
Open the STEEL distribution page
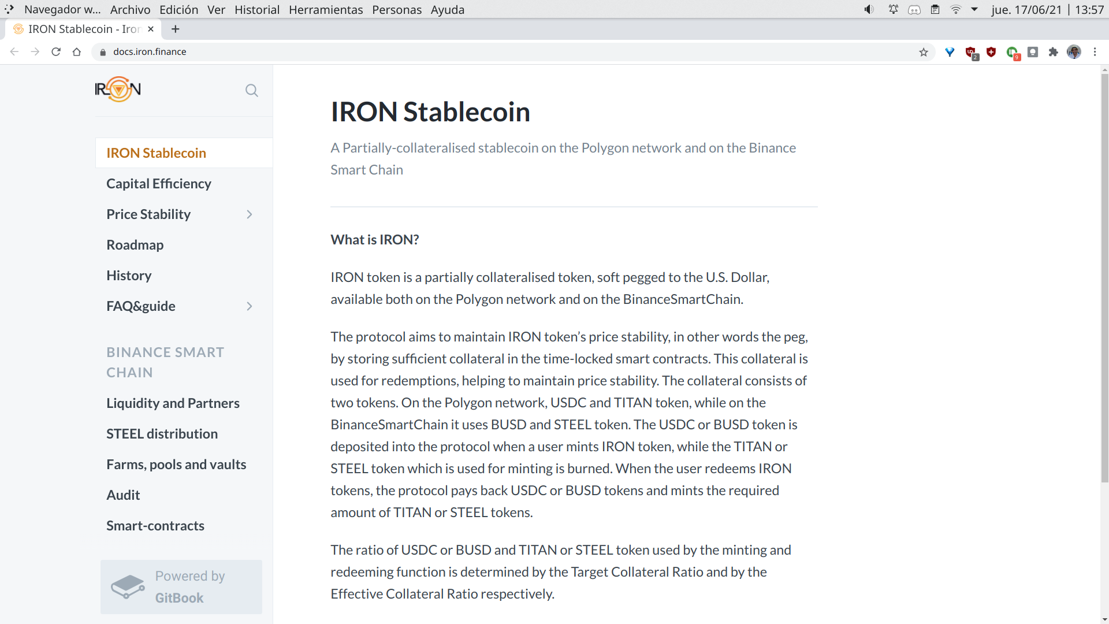point(162,434)
